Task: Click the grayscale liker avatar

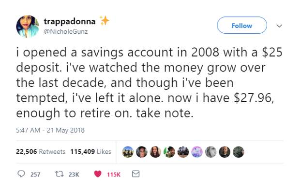Action: (210, 152)
